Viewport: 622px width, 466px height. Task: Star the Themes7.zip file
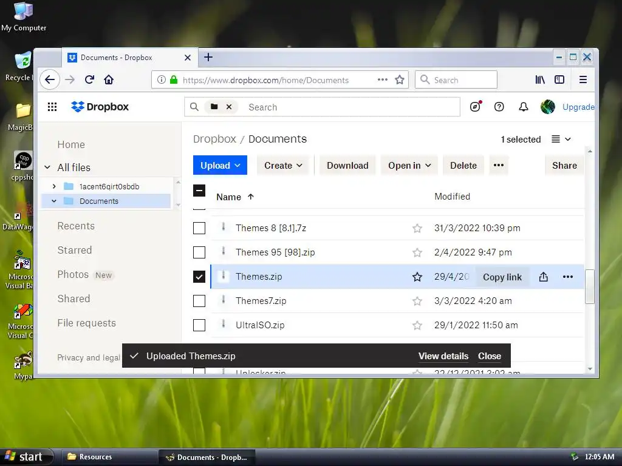pyautogui.click(x=417, y=301)
